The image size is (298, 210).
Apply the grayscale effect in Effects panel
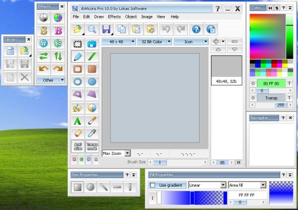(44, 18)
